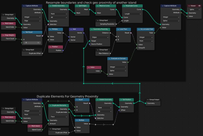Click Accumulate Field Total output socket
The height and width of the screenshot is (136, 203).
click(155, 33)
